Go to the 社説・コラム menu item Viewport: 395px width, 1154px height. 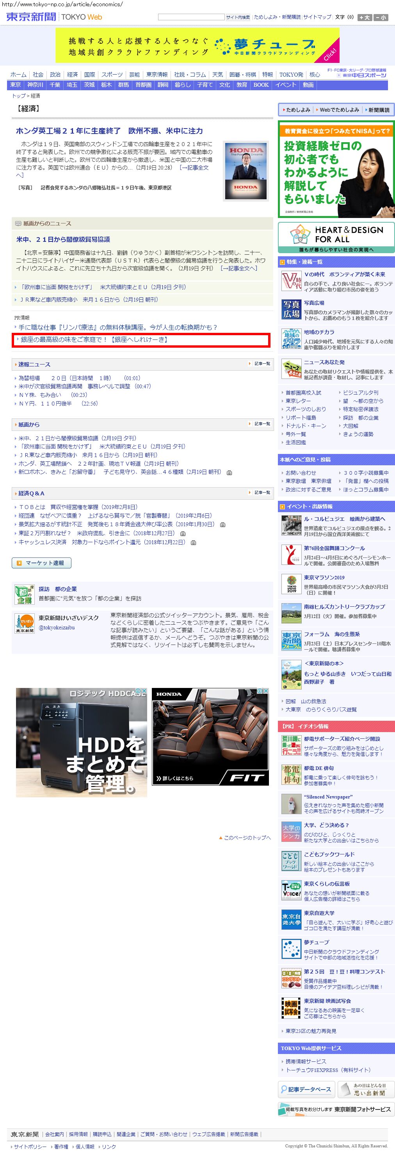(x=190, y=74)
